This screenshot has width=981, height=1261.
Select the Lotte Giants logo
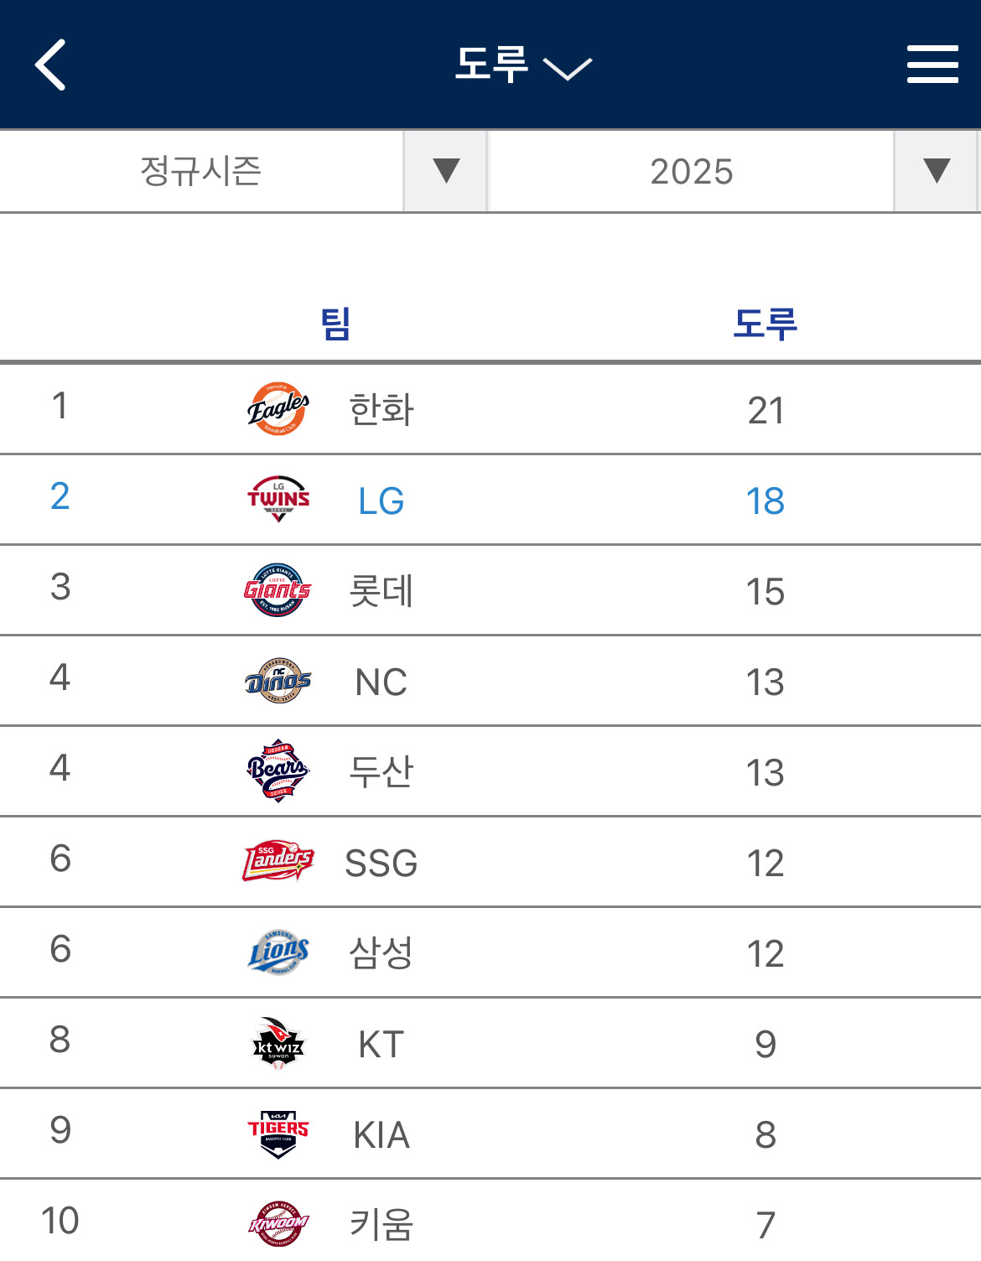tap(278, 590)
